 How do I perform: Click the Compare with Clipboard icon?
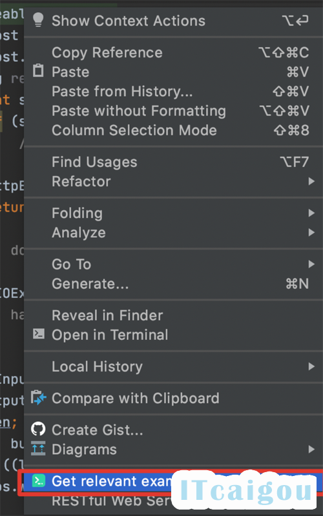click(39, 397)
